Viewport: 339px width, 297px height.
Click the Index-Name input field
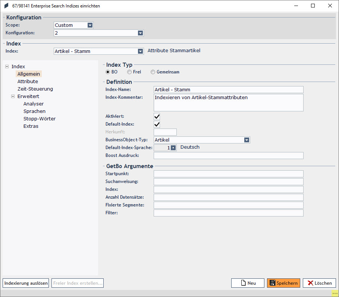[x=229, y=90]
